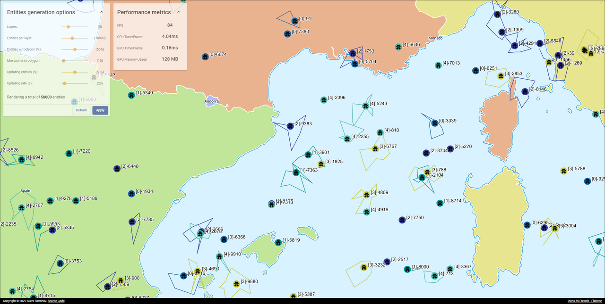Open the Source Code link
Viewport: 605px width, 304px height.
coord(56,301)
